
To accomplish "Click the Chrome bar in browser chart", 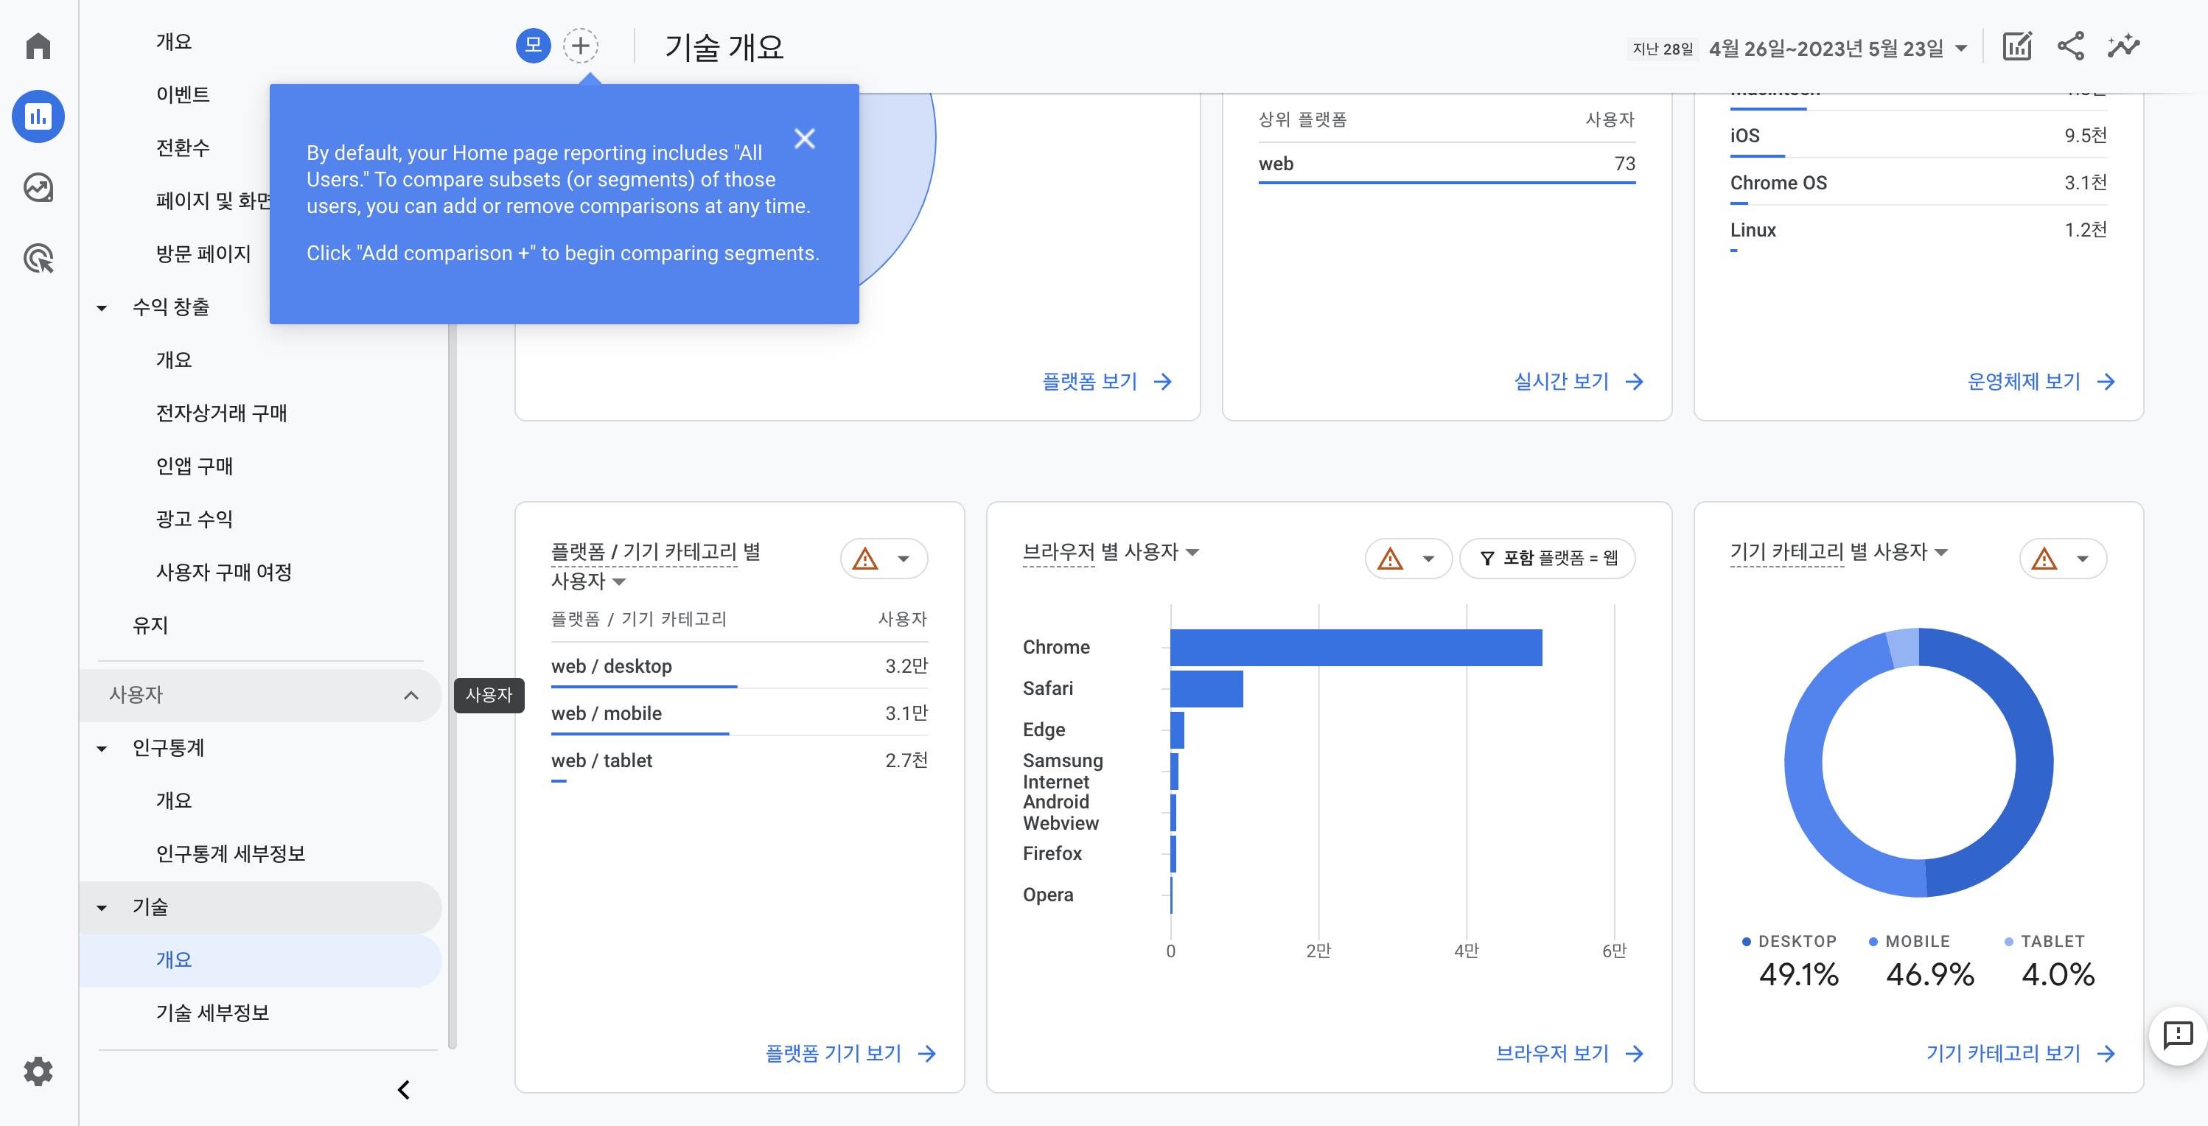I will click(x=1355, y=648).
